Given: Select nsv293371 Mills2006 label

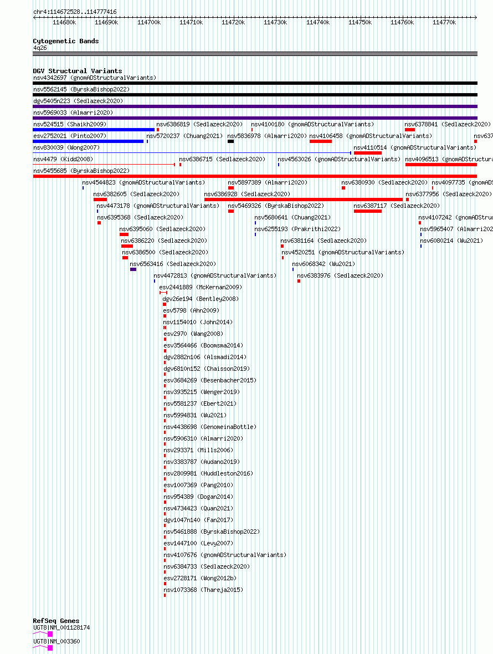Looking at the screenshot, I should [198, 451].
